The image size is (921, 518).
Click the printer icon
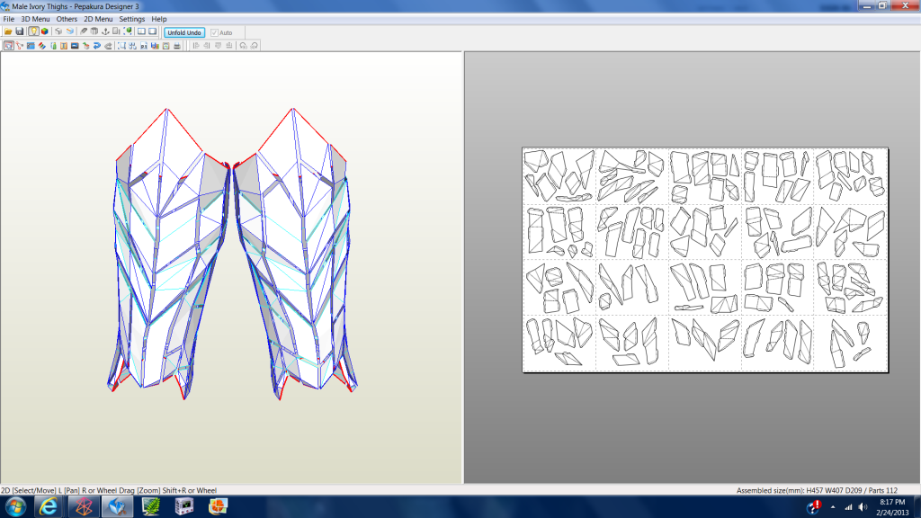177,45
